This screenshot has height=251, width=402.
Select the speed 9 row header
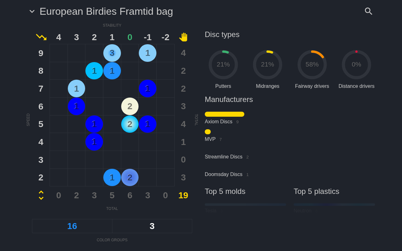coord(41,53)
